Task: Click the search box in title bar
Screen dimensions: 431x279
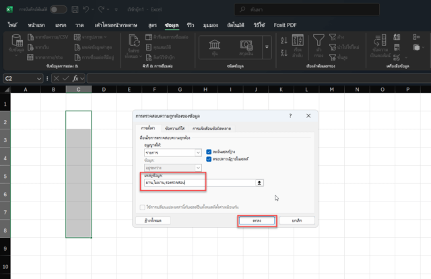Action: coord(307,9)
